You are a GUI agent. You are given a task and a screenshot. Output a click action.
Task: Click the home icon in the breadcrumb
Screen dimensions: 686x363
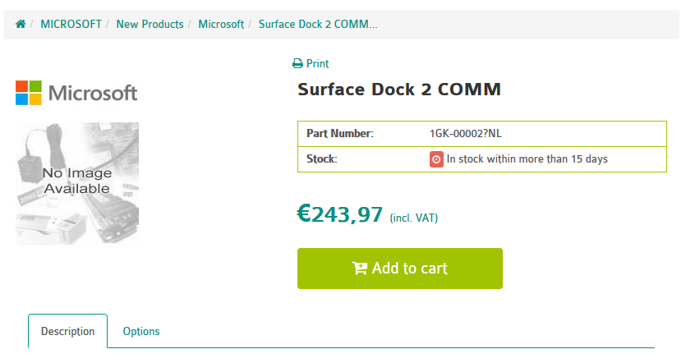[21, 25]
